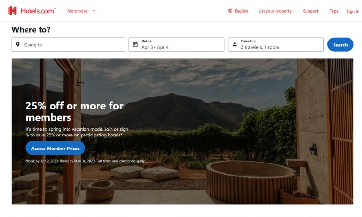Go to the Support page

pyautogui.click(x=310, y=11)
